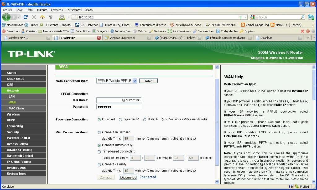Open the Conteúdo do diretório bookmark
Screen dimensions: 317x190
tap(152, 25)
